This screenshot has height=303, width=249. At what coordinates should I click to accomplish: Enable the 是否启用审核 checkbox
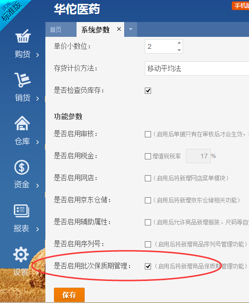(148, 134)
